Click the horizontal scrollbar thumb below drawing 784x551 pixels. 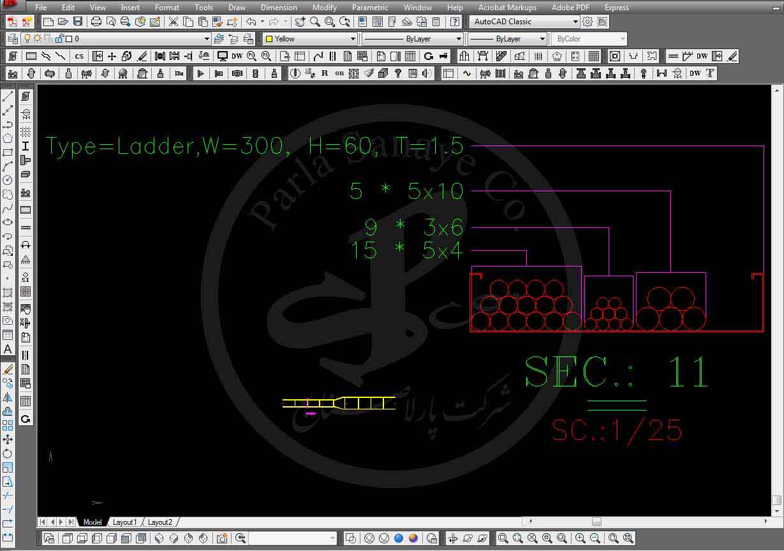[x=596, y=522]
